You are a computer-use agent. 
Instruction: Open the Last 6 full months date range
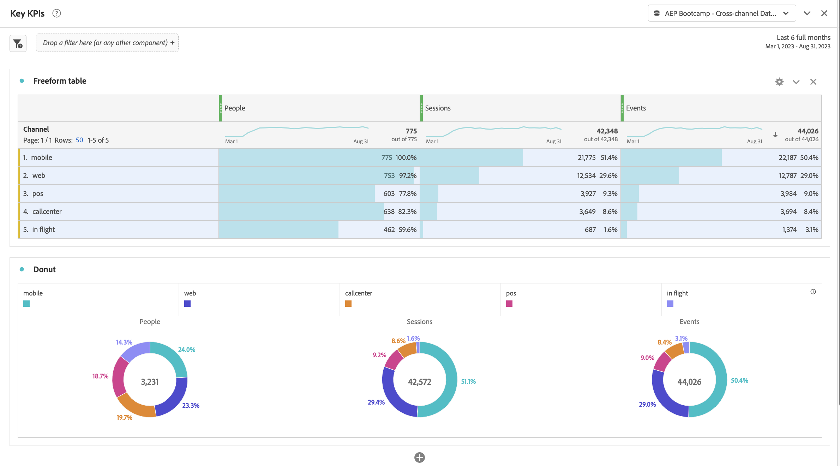tap(798, 42)
